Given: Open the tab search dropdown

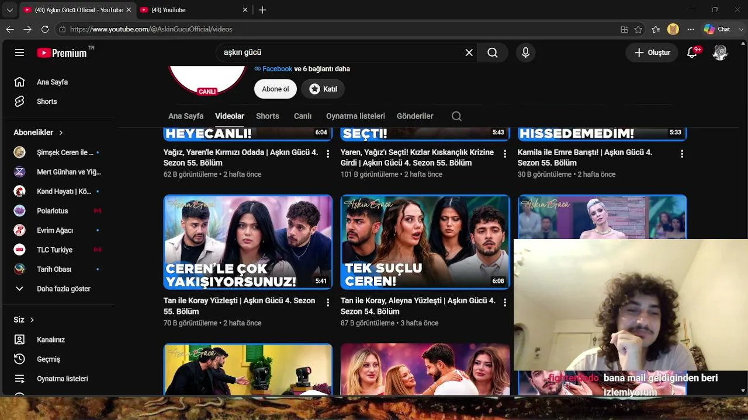Looking at the screenshot, I should [9, 10].
